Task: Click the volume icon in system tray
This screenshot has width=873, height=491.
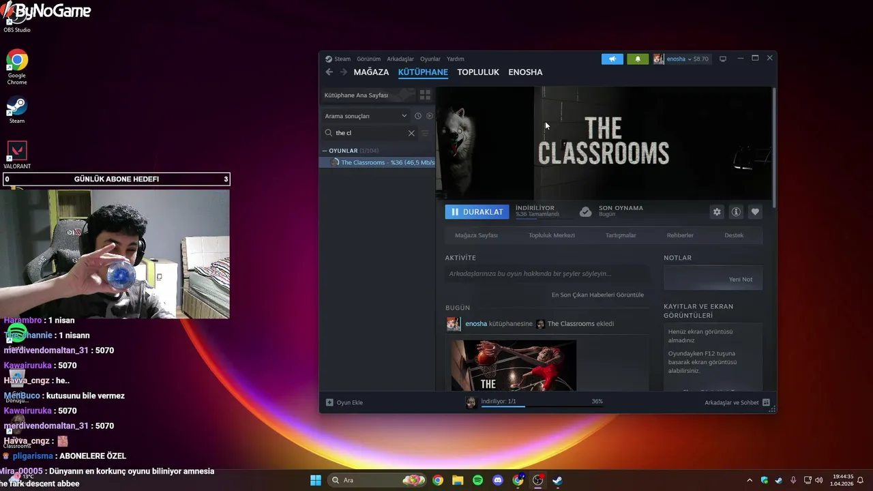Action: coord(818,480)
